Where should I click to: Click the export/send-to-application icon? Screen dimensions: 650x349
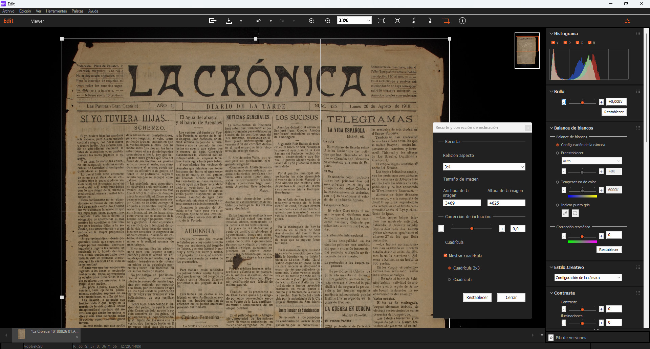tap(213, 21)
